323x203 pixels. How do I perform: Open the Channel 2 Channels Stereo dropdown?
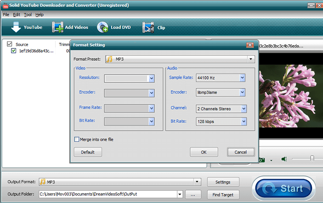point(244,109)
